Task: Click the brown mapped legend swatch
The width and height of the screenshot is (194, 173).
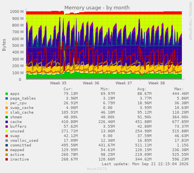Action: click(x=7, y=150)
